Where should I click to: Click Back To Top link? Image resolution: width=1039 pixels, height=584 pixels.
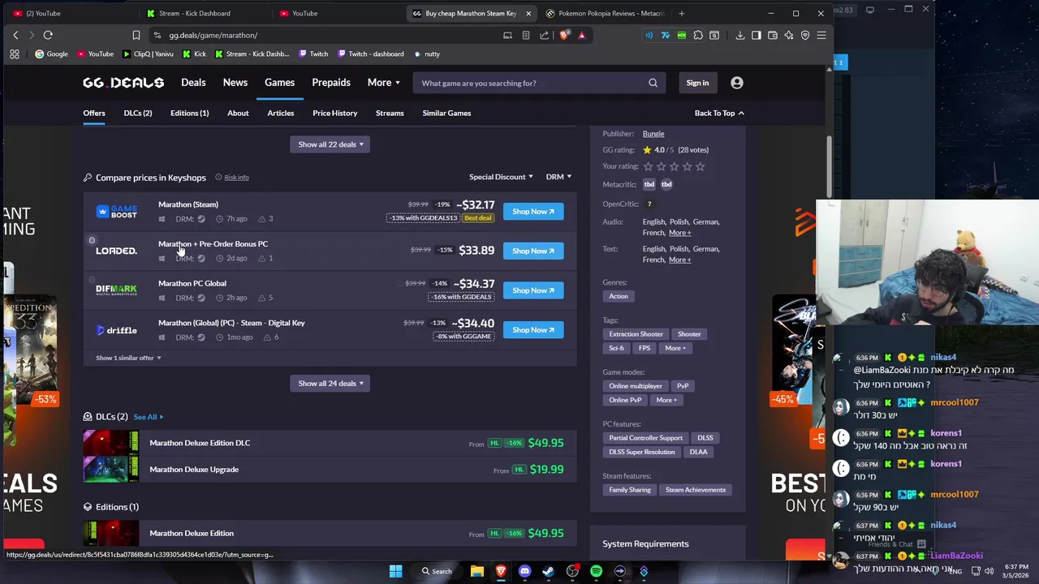coord(719,113)
